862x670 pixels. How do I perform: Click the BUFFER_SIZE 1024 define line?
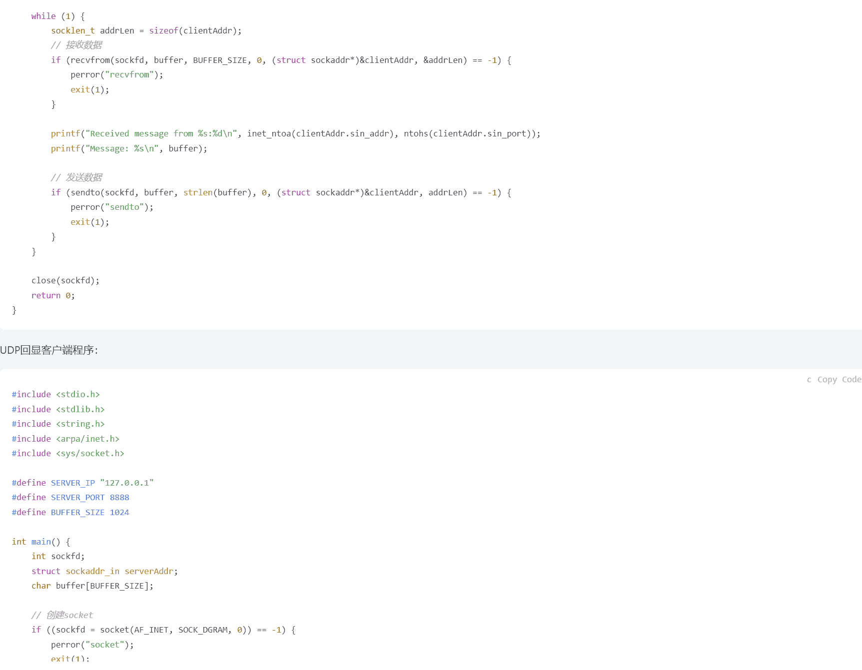pyautogui.click(x=70, y=513)
